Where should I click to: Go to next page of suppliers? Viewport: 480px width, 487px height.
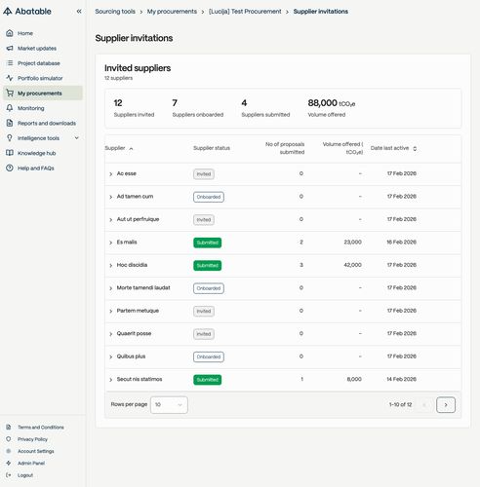pyautogui.click(x=446, y=404)
